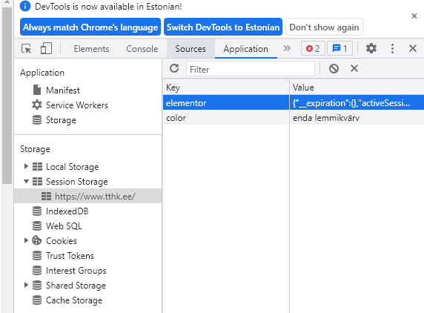
Task: Click Switch DevTools to Estonian button
Action: pyautogui.click(x=223, y=27)
